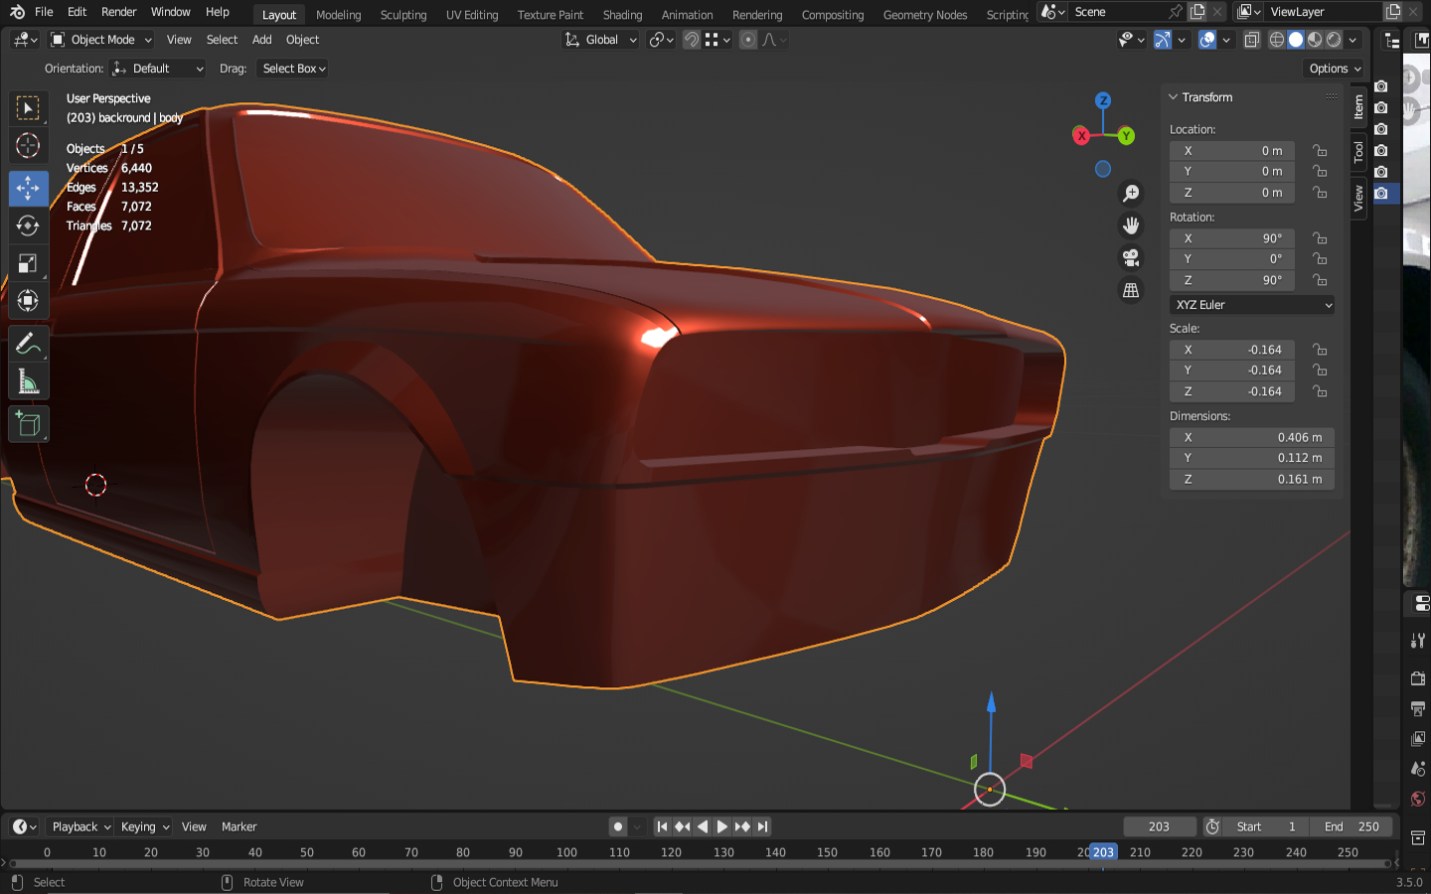Click the End frame field
The height and width of the screenshot is (894, 1431).
[1351, 826]
